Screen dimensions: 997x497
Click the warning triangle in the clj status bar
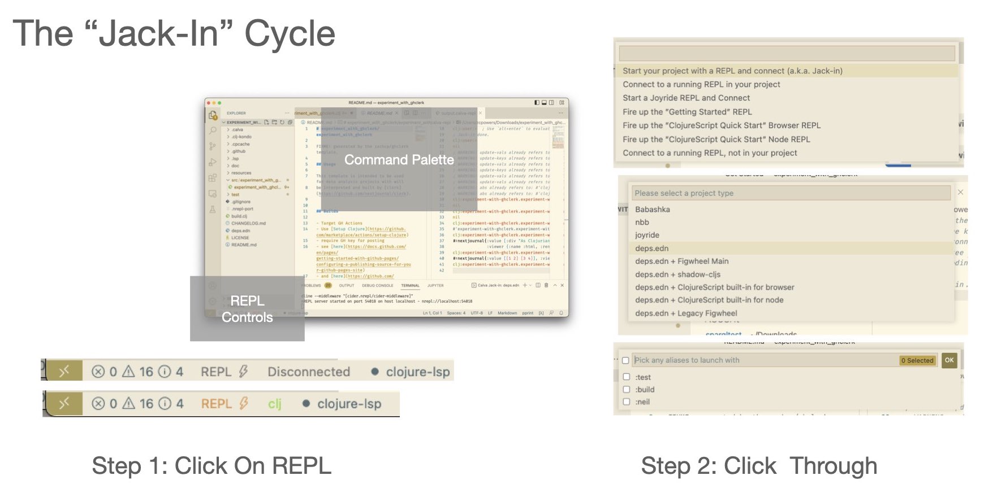[129, 403]
